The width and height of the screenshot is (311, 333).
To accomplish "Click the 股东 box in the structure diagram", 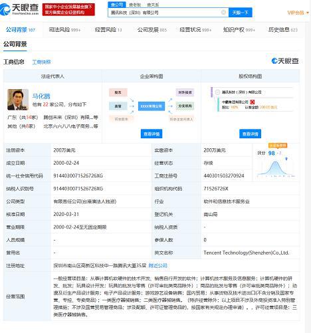I will pos(118,92).
